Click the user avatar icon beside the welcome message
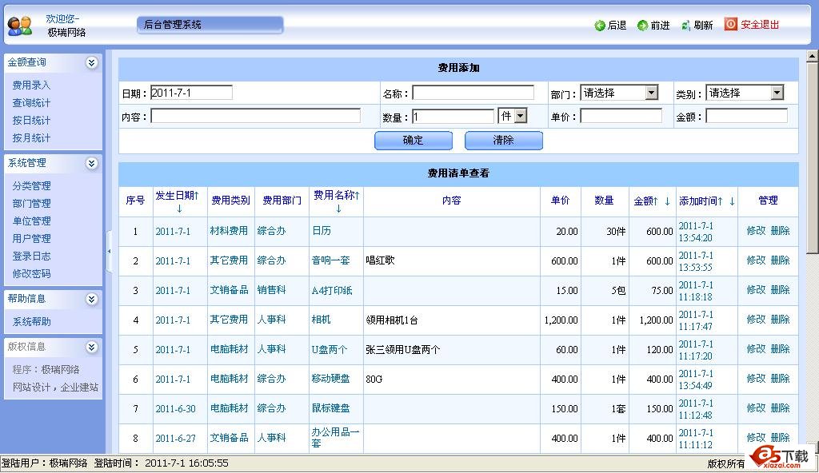This screenshot has width=819, height=473. pyautogui.click(x=19, y=23)
